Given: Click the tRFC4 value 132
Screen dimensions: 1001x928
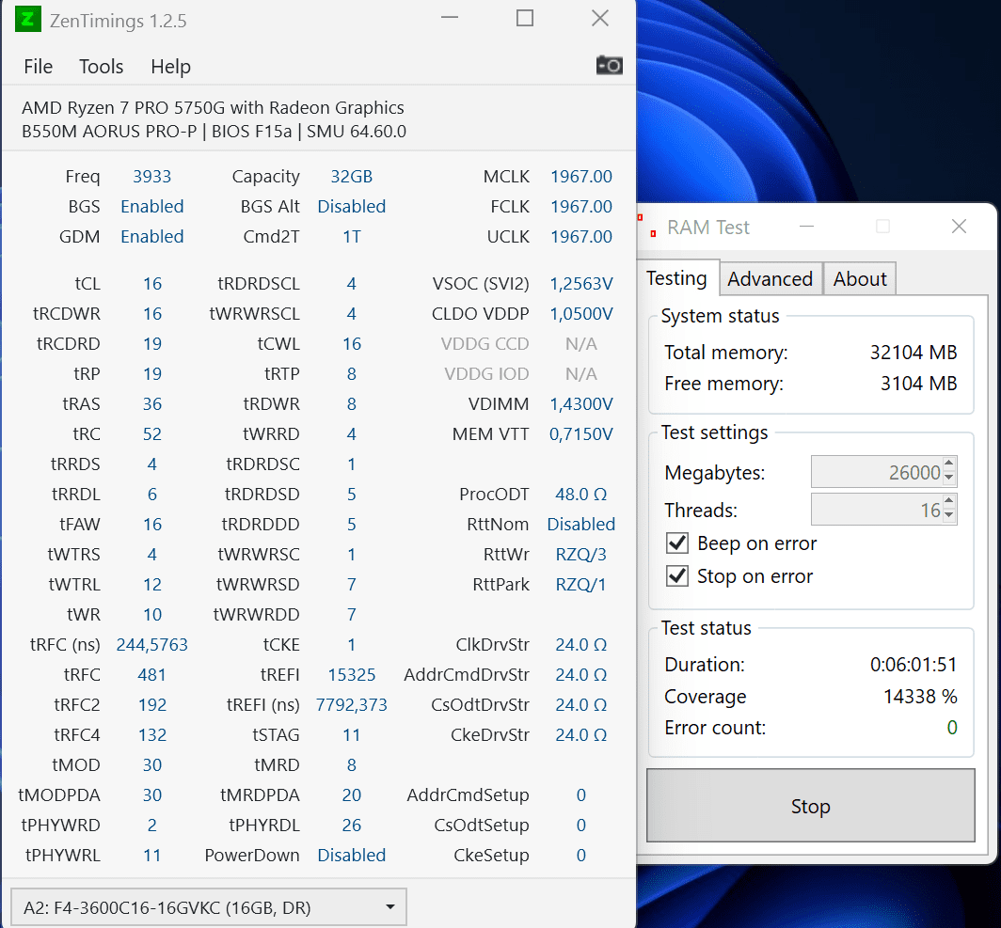Looking at the screenshot, I should 152,734.
